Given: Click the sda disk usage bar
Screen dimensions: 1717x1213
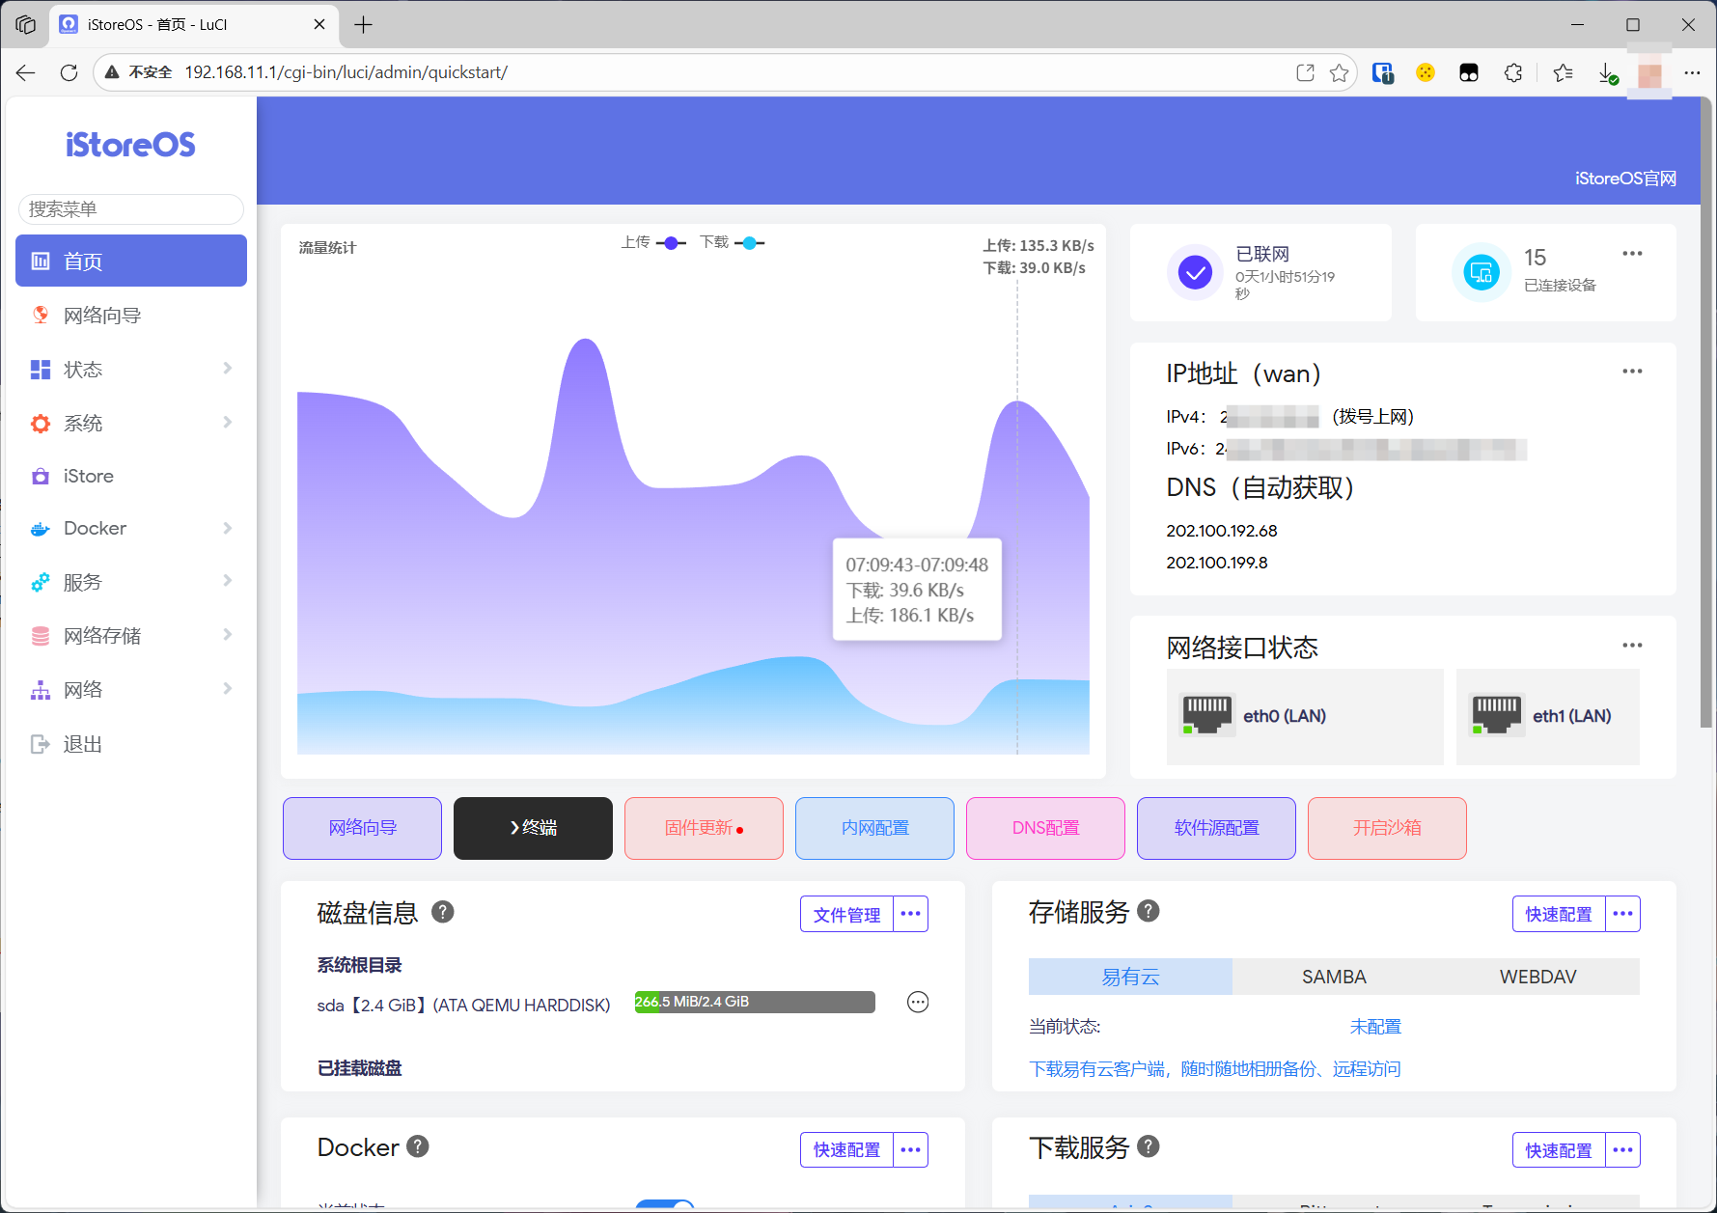Looking at the screenshot, I should [x=754, y=1002].
